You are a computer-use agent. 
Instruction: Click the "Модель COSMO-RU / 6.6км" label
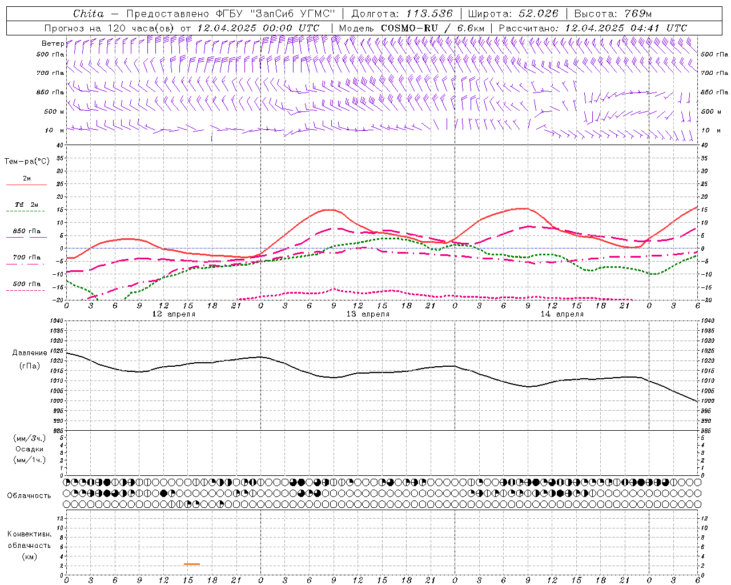(412, 28)
